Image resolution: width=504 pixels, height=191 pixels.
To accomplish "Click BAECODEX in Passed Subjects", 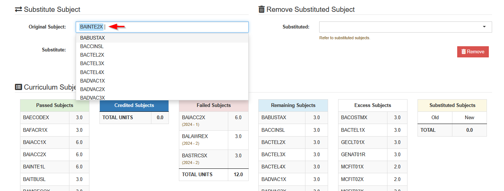I will (x=36, y=118).
